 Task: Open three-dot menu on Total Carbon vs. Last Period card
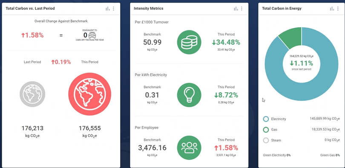point(114,9)
